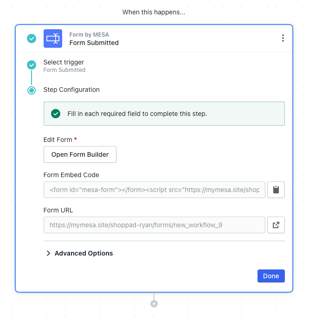Click the 'Form URL' label

[x=58, y=210]
